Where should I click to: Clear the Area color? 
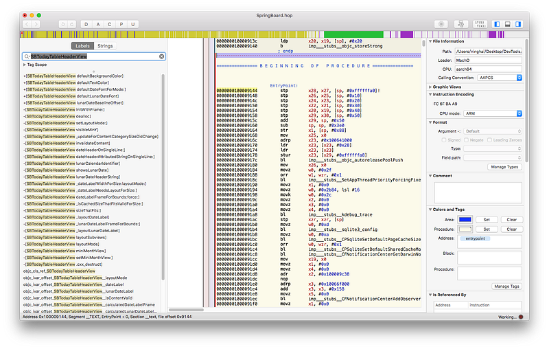[511, 220]
